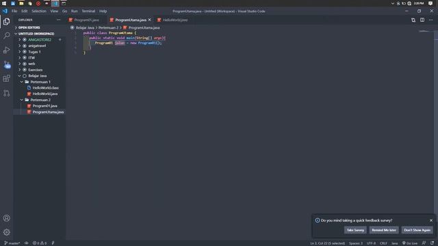Click the open changes icon in editor toolbar

413,20
